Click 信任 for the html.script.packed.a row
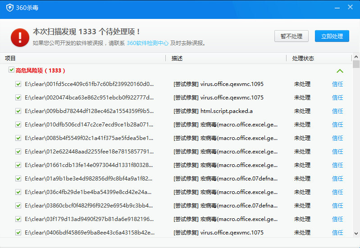This screenshot has width=360, height=248. (337, 111)
